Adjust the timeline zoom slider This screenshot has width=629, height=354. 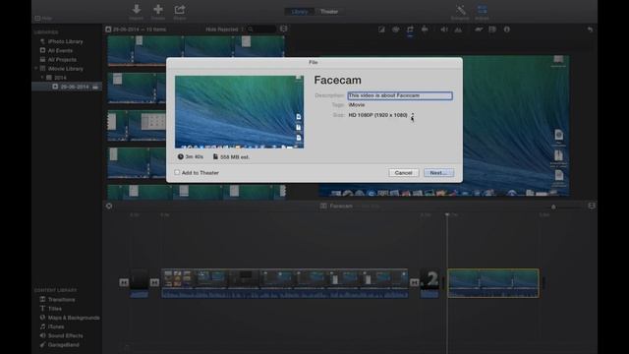tap(553, 206)
